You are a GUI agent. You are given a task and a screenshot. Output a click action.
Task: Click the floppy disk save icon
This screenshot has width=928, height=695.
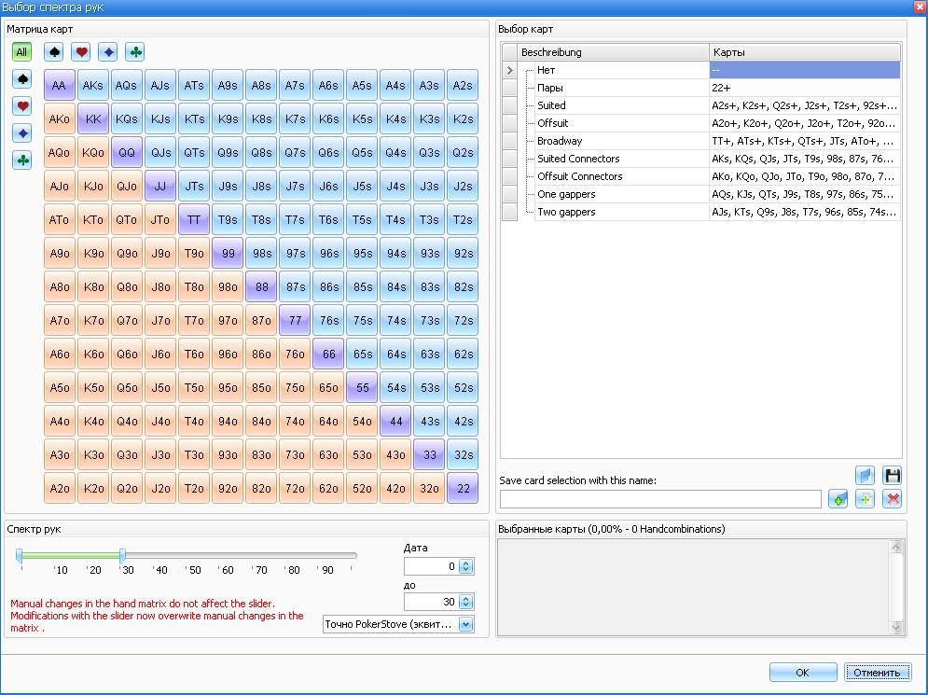pyautogui.click(x=892, y=476)
